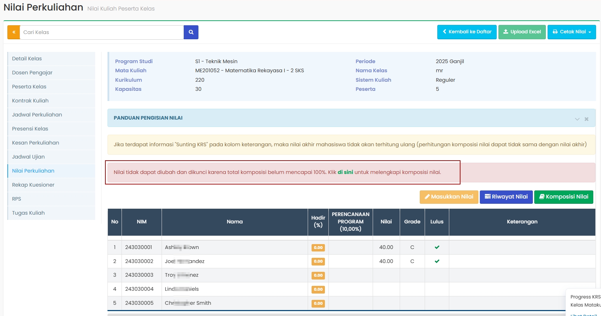The image size is (601, 316).
Task: Go back with Kembali ke Daftar
Action: pyautogui.click(x=466, y=32)
